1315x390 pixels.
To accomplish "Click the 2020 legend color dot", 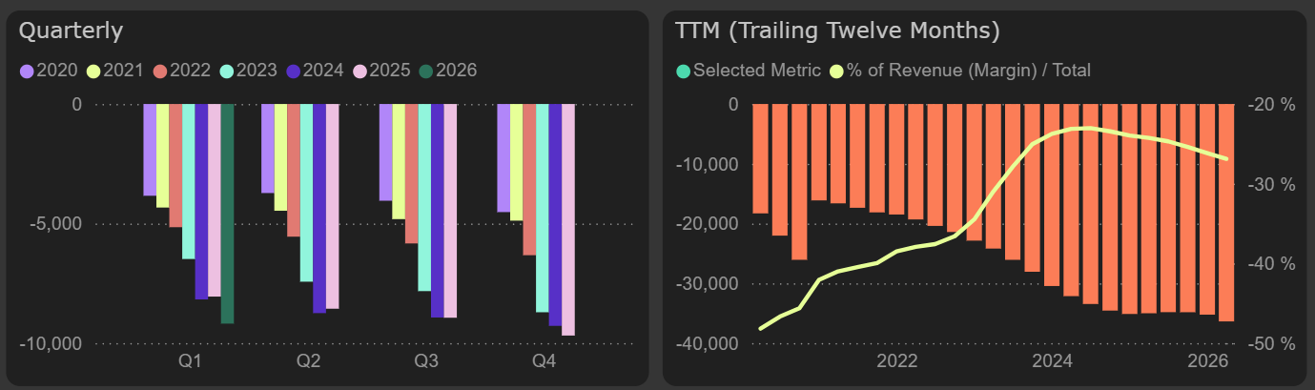I will click(27, 71).
